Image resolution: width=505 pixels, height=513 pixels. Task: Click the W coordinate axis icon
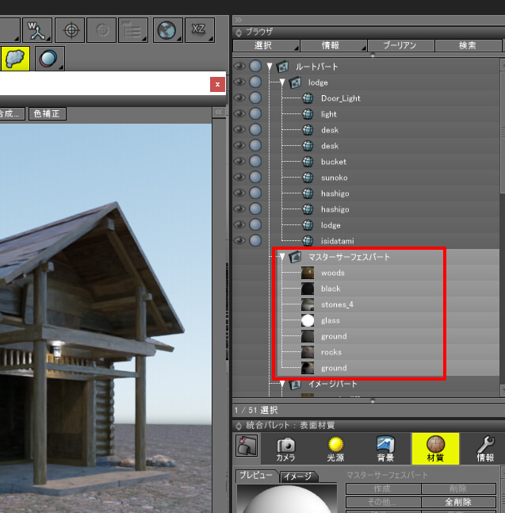click(x=37, y=30)
